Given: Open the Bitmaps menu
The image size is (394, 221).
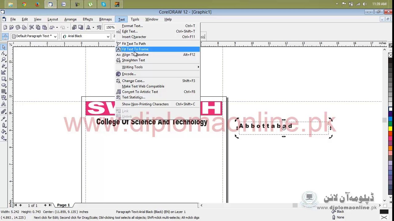Looking at the screenshot, I should 105,19.
